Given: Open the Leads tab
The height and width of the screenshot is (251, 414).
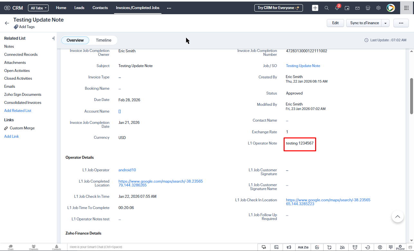Looking at the screenshot, I should click(79, 8).
